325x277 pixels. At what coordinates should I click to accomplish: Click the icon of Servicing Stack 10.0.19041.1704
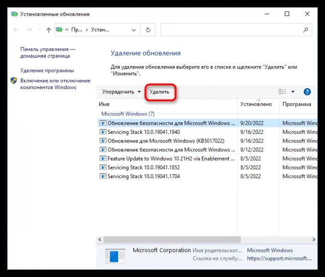pyautogui.click(x=103, y=176)
